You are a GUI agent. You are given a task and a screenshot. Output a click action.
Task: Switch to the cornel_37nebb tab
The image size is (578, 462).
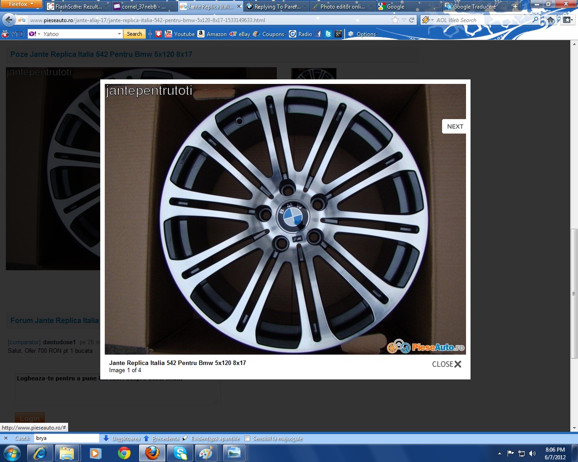click(x=143, y=6)
